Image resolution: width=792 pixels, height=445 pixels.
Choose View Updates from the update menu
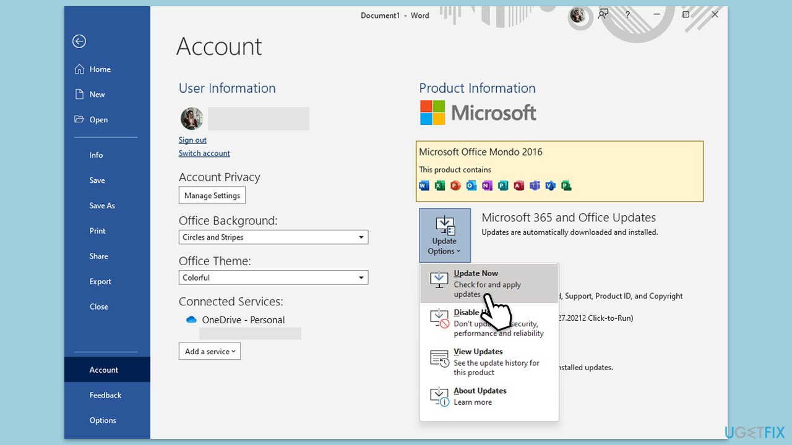[x=478, y=351]
